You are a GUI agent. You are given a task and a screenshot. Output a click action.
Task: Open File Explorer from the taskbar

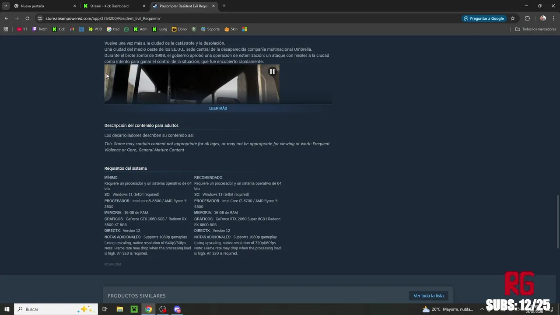click(x=120, y=309)
